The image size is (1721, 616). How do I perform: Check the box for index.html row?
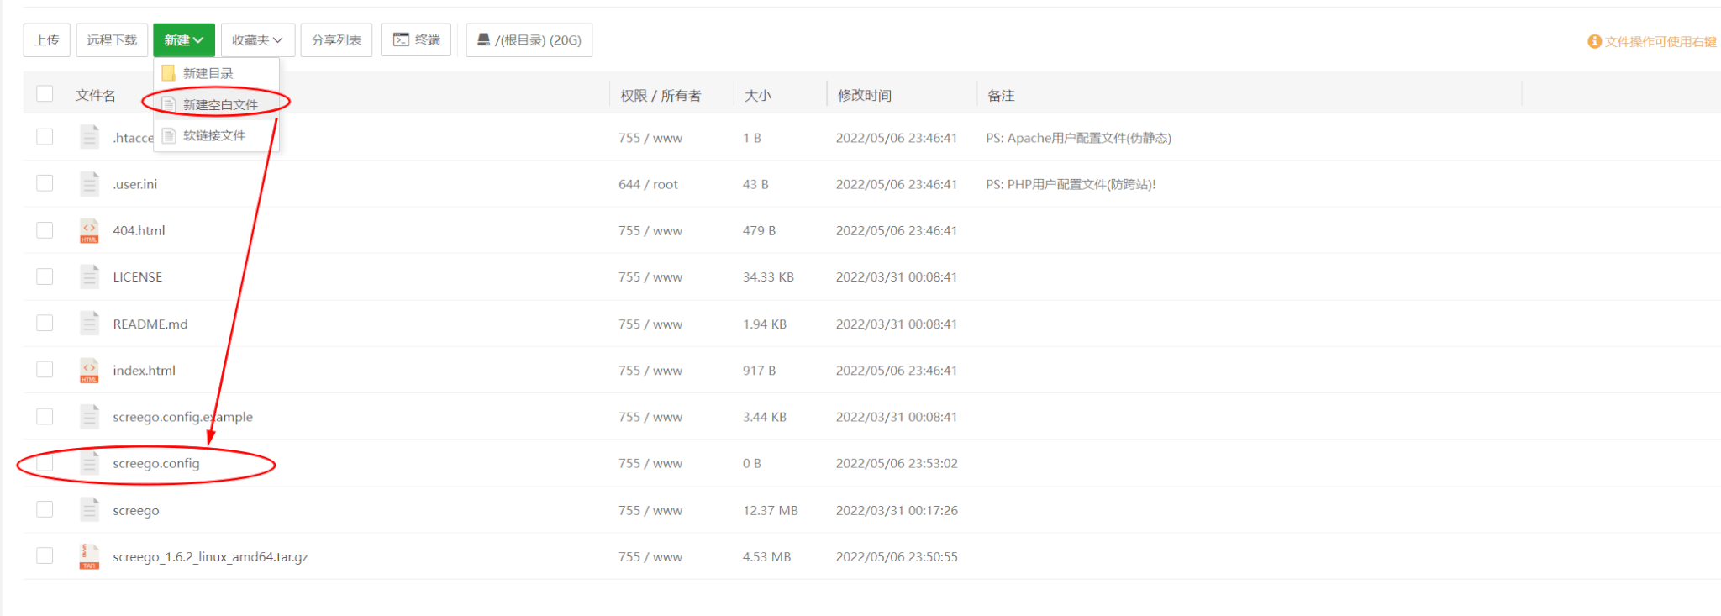click(x=45, y=370)
